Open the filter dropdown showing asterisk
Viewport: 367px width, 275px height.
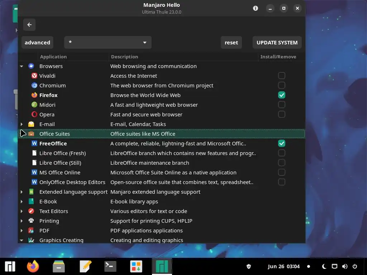pos(108,43)
